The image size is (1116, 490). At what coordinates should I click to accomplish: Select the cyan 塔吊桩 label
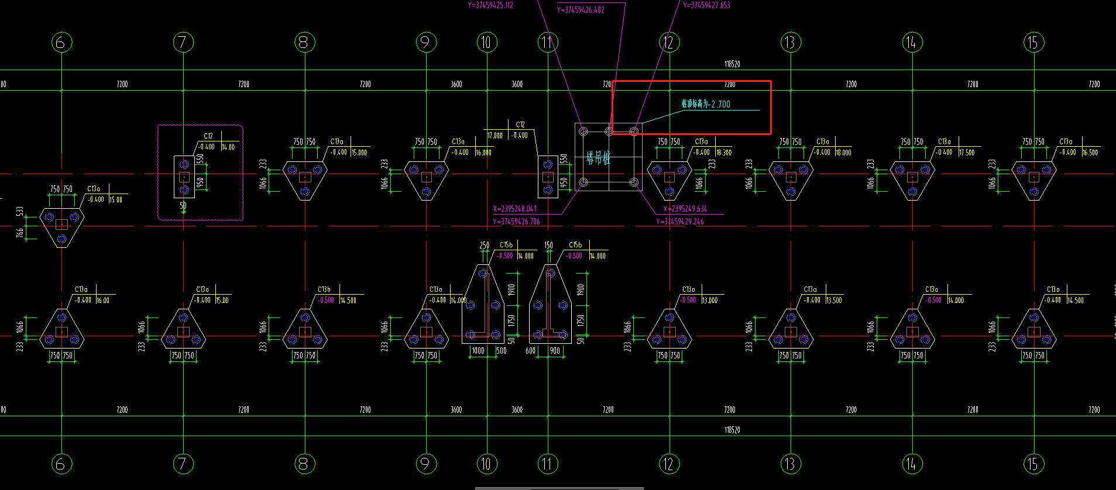tap(598, 158)
